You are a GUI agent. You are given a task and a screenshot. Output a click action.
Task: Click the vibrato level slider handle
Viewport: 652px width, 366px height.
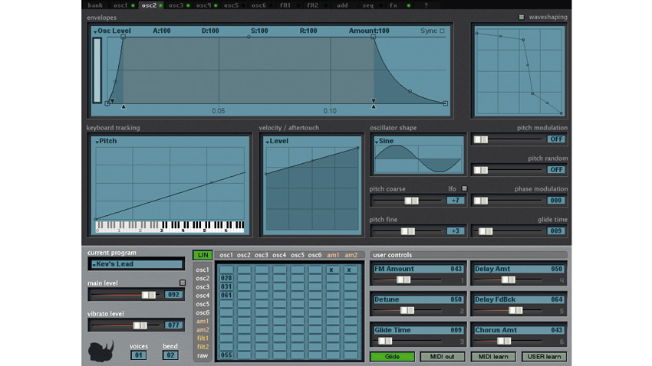coord(140,325)
